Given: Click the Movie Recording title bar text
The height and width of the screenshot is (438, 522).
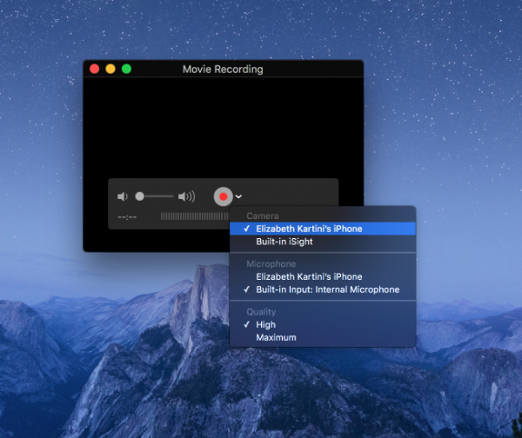Looking at the screenshot, I should coord(223,69).
